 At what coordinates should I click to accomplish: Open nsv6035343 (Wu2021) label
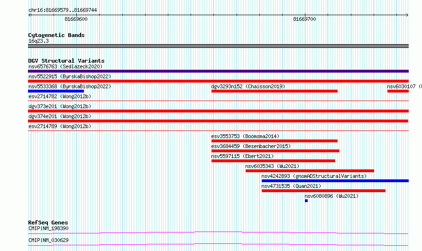pyautogui.click(x=272, y=166)
